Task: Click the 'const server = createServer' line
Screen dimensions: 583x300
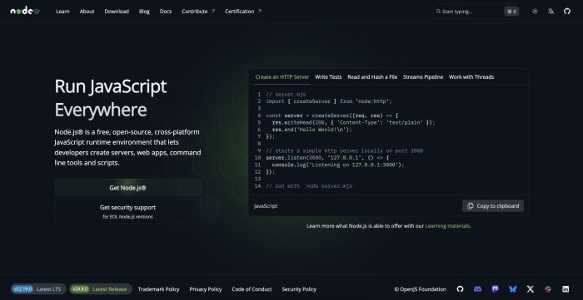Action: pos(332,116)
